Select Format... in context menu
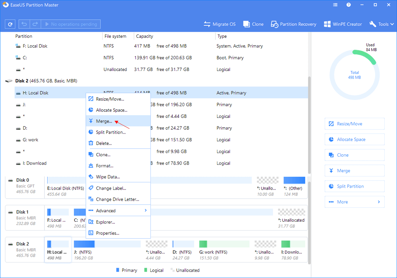 118,166
